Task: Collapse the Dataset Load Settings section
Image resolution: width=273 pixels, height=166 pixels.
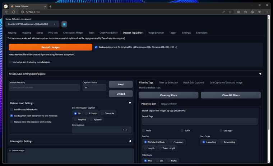Action: coord(130,103)
